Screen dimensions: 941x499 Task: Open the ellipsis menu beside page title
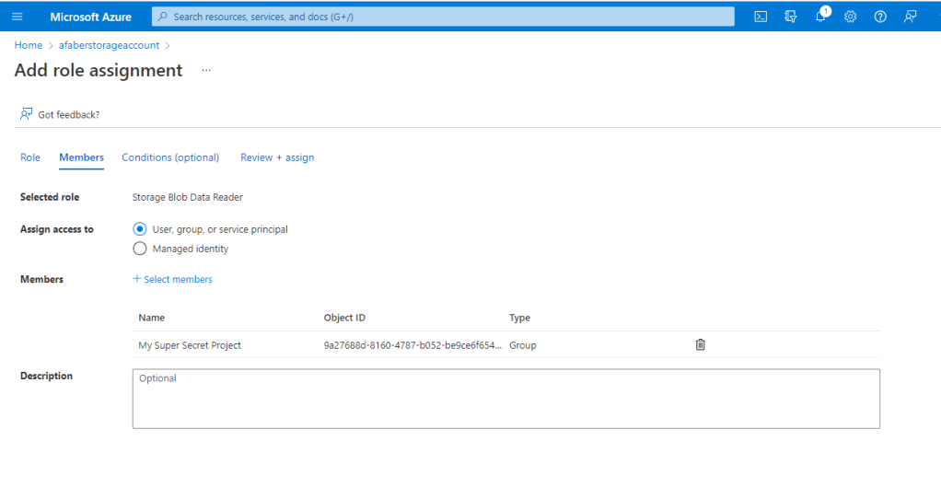[206, 71]
